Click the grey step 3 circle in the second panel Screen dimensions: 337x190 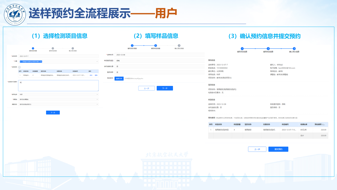pyautogui.click(x=179, y=46)
